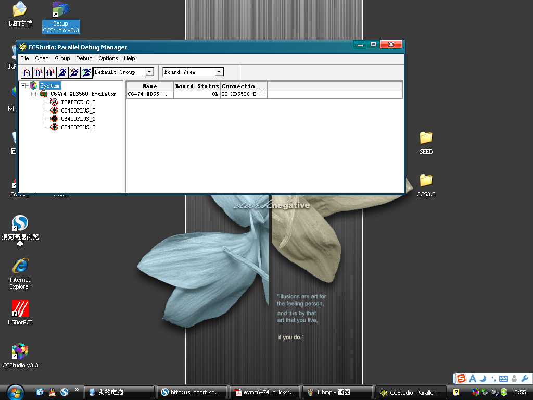Open the CCStudio v3.3 desktop shortcut

pyautogui.click(x=20, y=355)
